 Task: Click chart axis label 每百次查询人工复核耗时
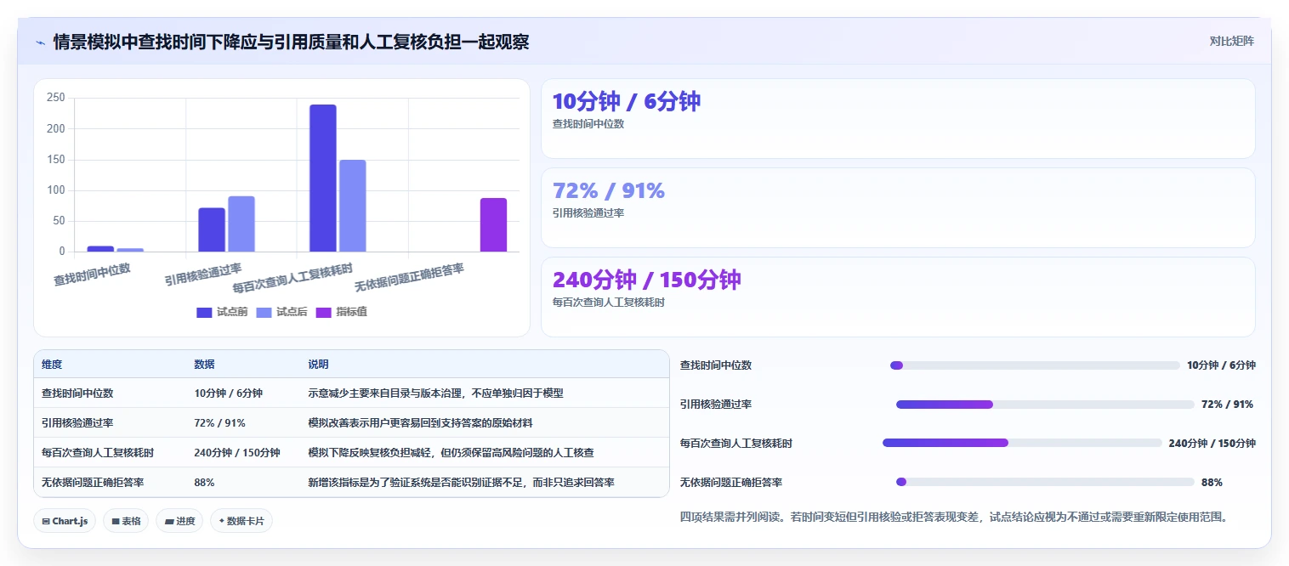click(293, 279)
